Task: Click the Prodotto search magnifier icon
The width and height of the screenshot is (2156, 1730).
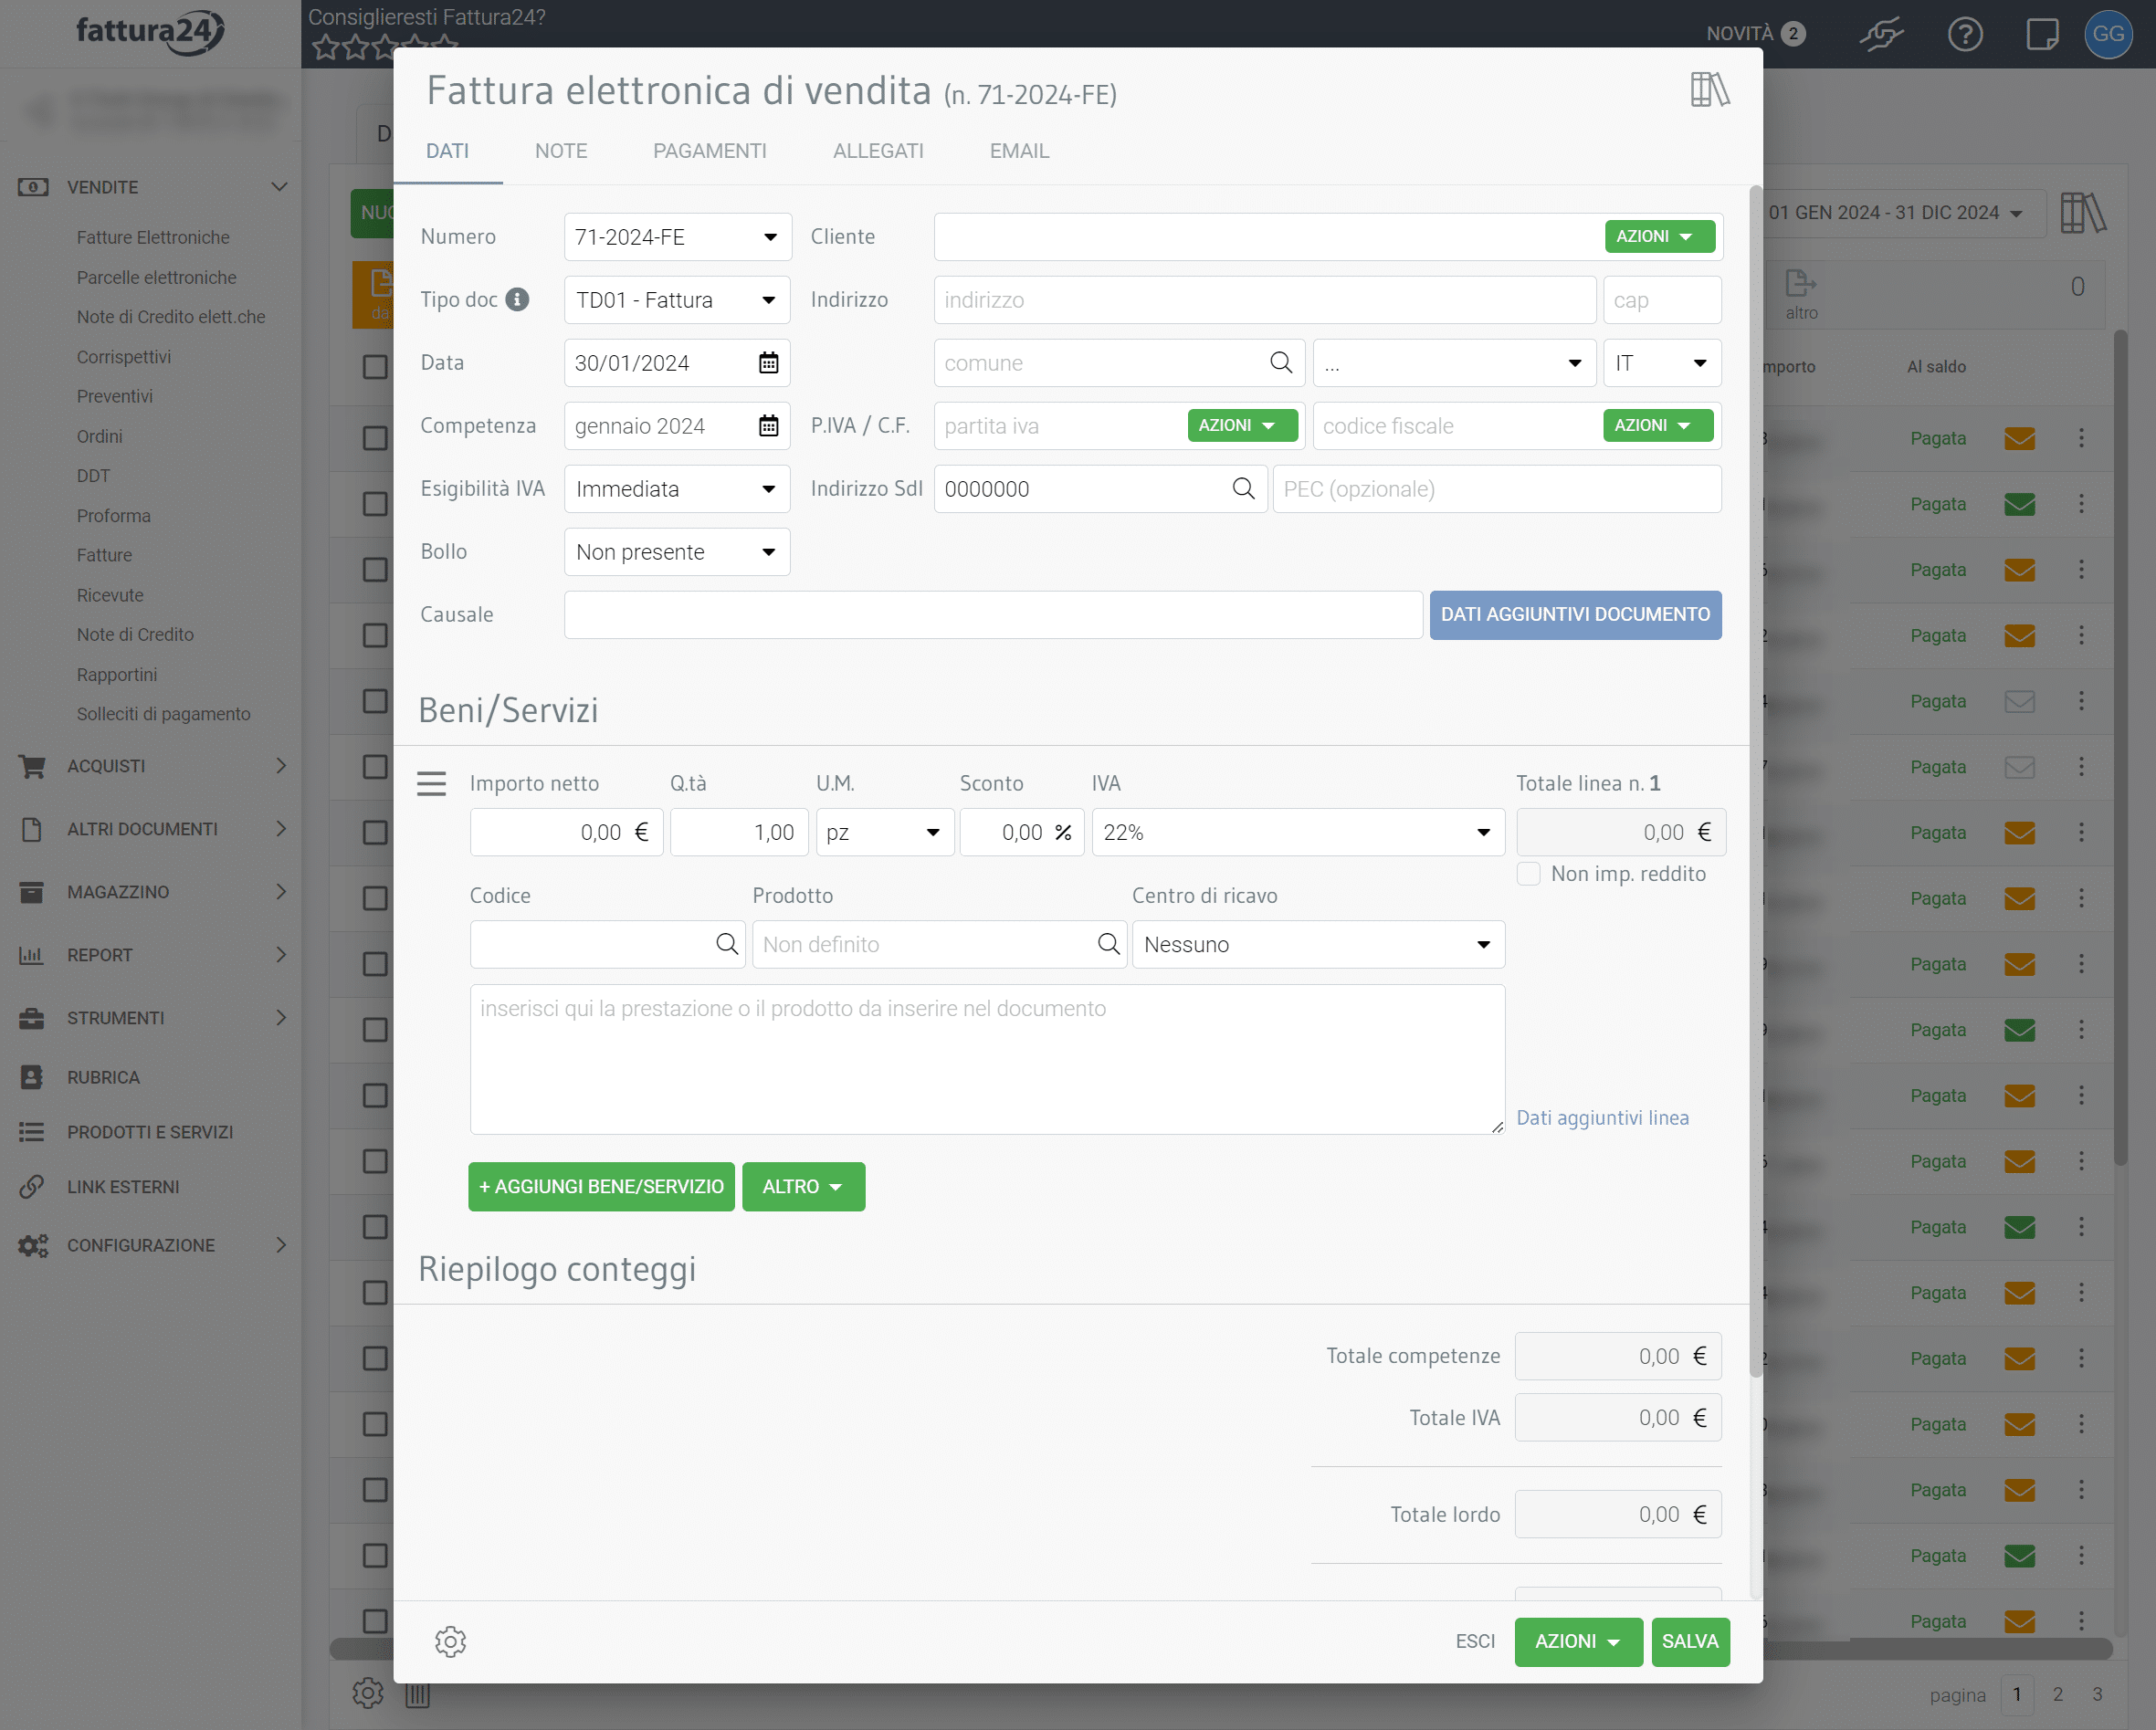Action: (x=1108, y=944)
